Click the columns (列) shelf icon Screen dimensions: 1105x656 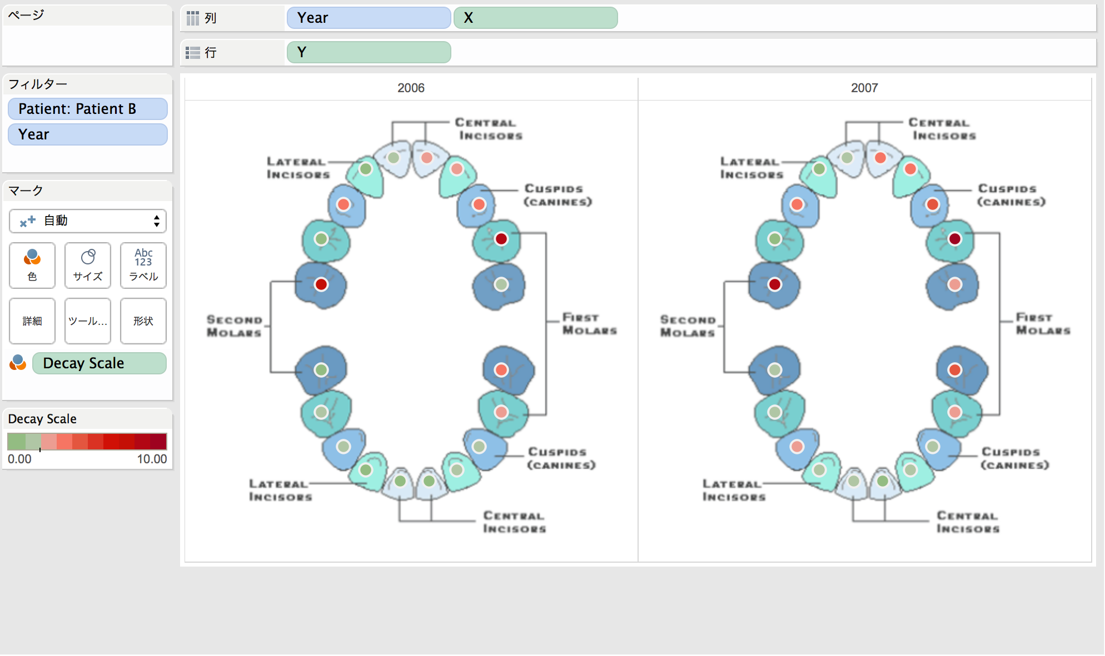point(192,18)
